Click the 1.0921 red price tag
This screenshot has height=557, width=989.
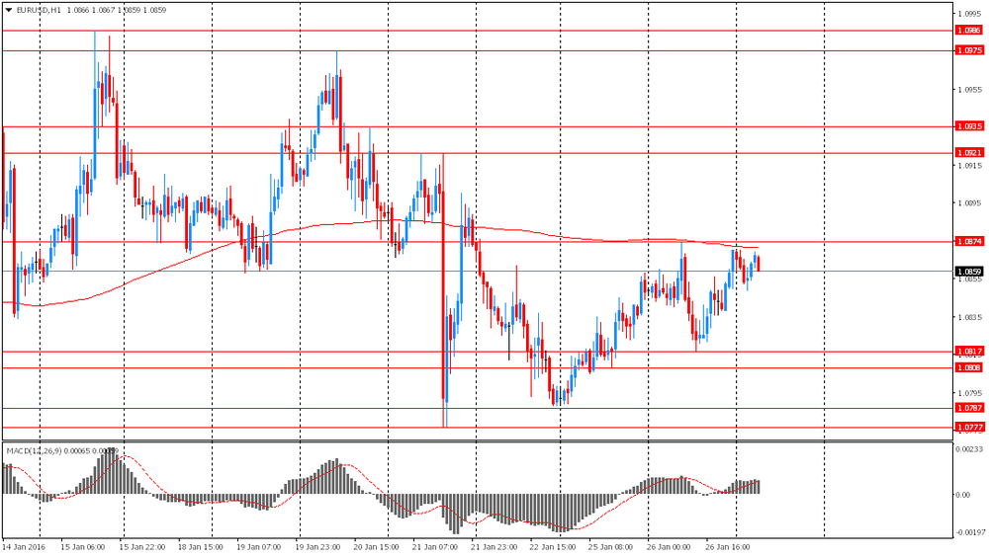pos(969,153)
